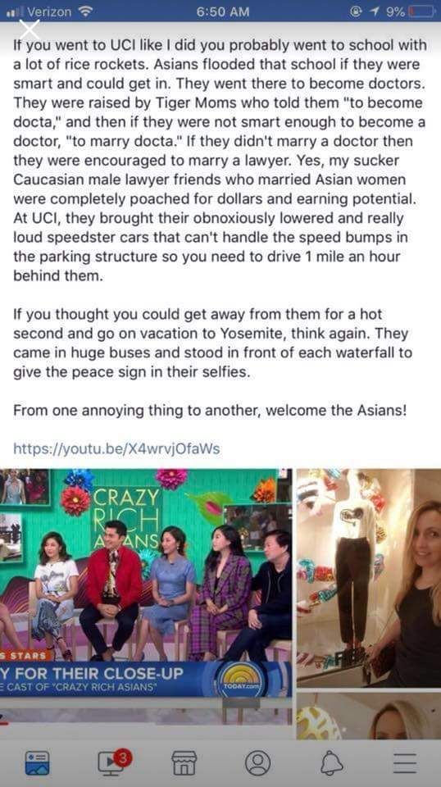The width and height of the screenshot is (441, 787).
Task: Close the post with the X icon
Action: click(29, 30)
